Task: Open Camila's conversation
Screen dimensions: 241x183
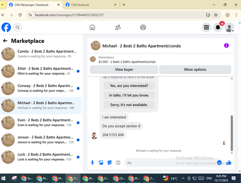Action: pos(40,54)
